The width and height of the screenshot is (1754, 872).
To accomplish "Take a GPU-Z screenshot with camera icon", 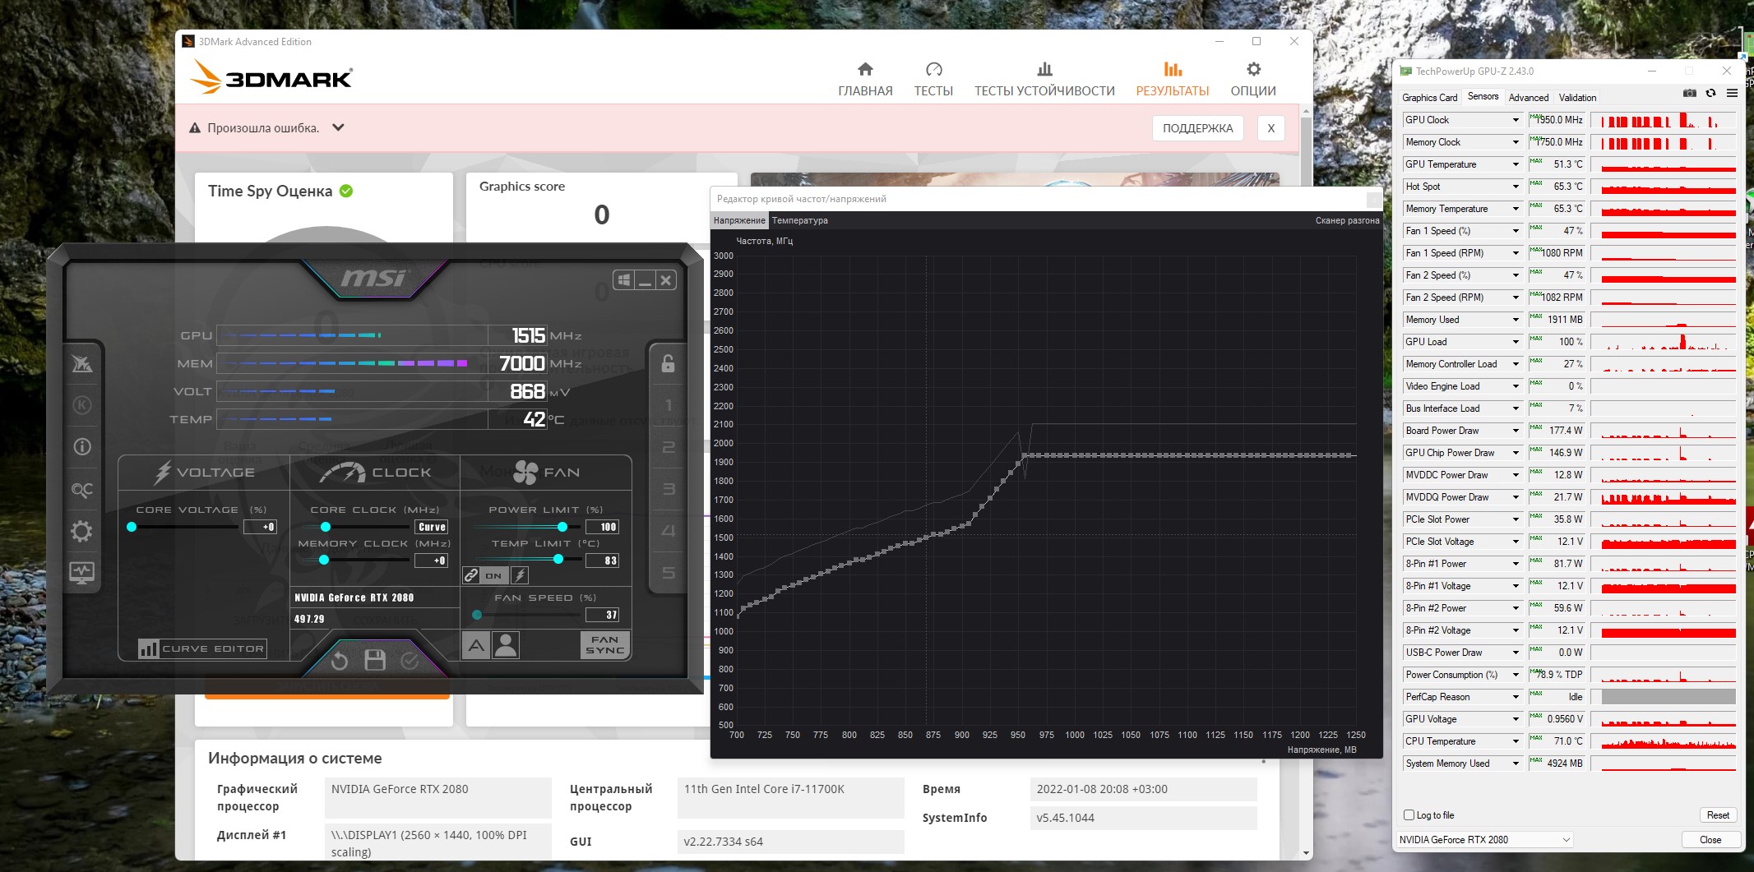I will 1689,94.
